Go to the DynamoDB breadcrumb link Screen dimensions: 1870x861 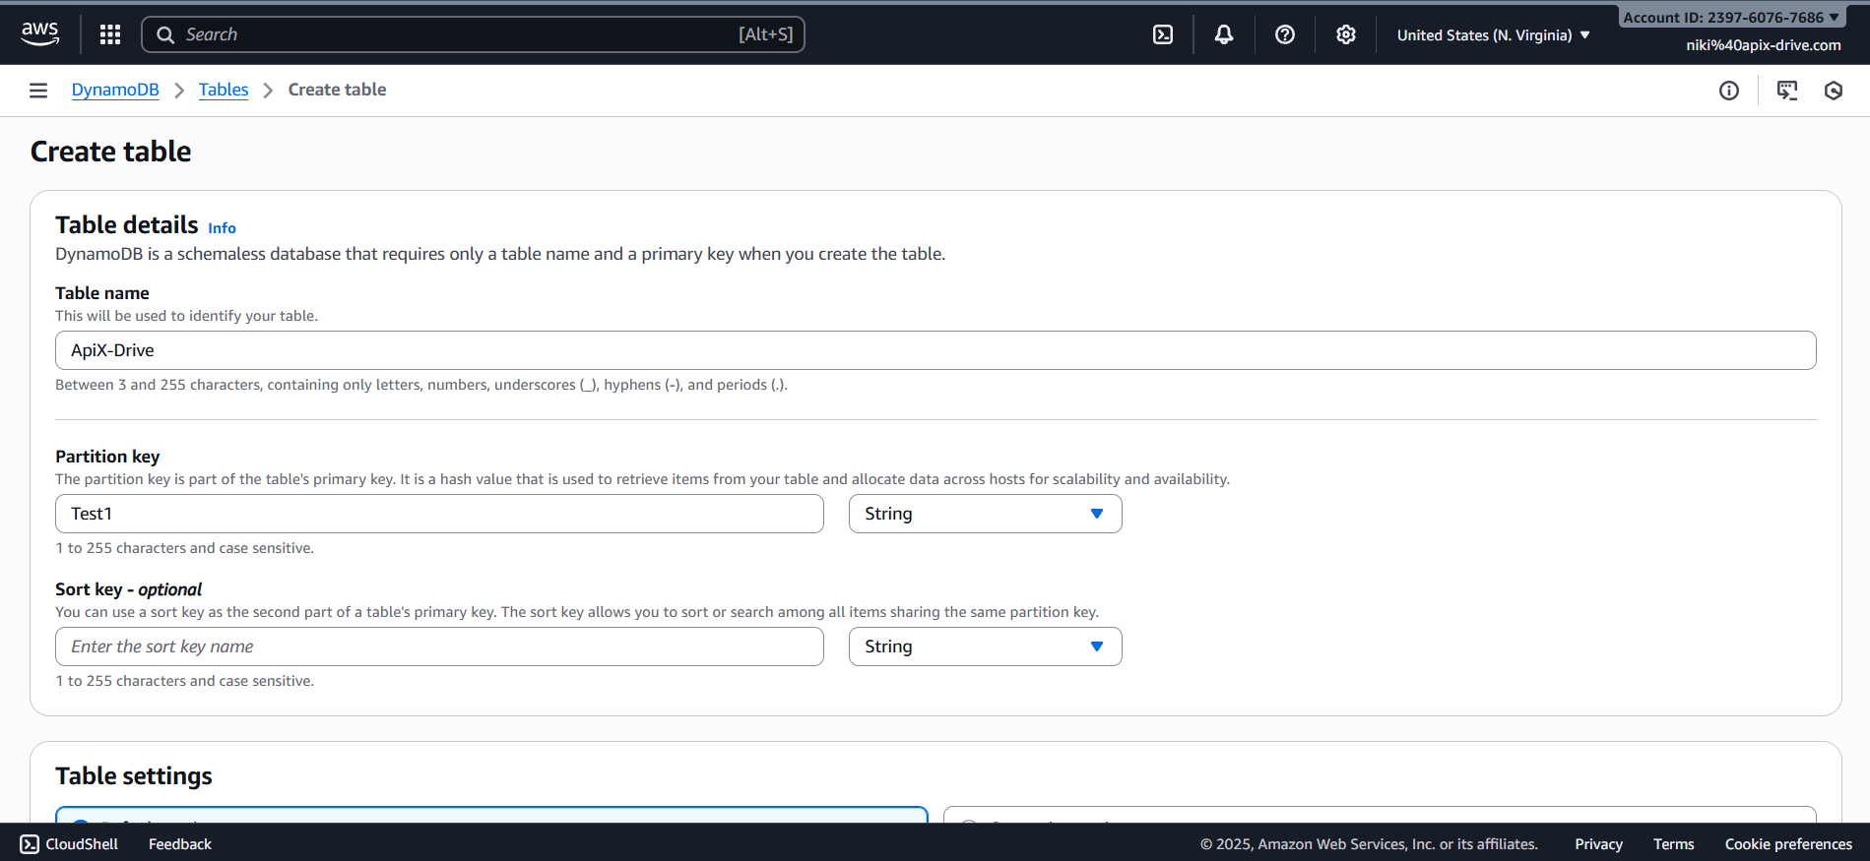point(115,90)
